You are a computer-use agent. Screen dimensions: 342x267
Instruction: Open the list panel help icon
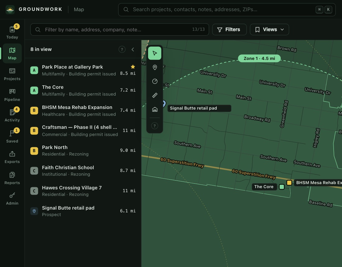pyautogui.click(x=122, y=49)
